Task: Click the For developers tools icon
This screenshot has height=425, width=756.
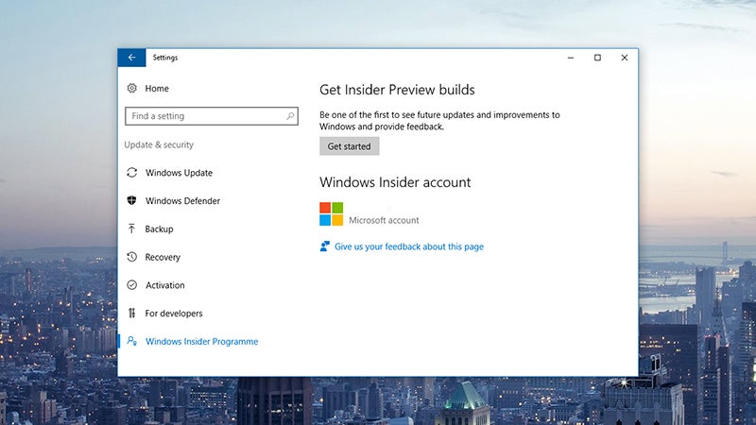Action: (131, 314)
